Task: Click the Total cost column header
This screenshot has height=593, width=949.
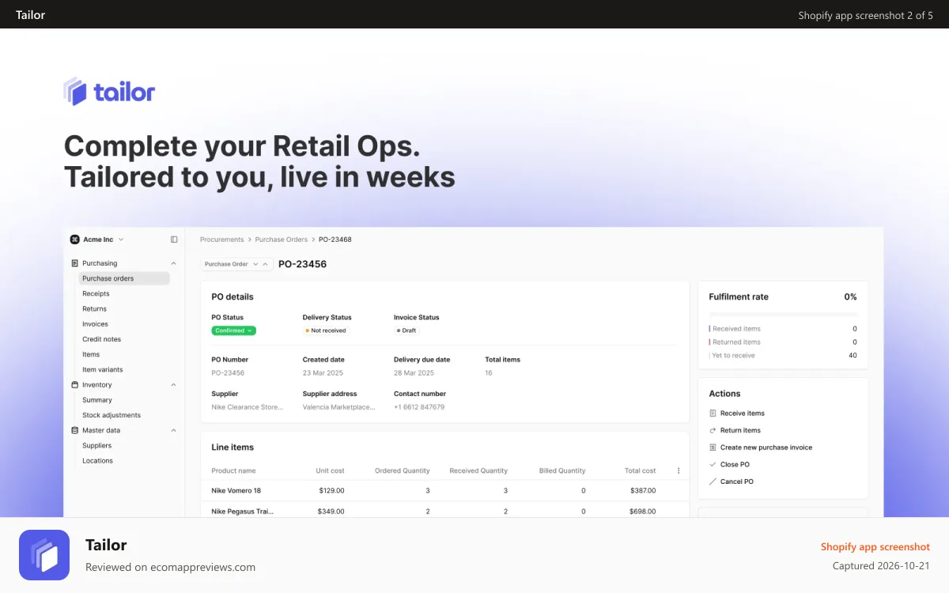Action: click(x=640, y=470)
